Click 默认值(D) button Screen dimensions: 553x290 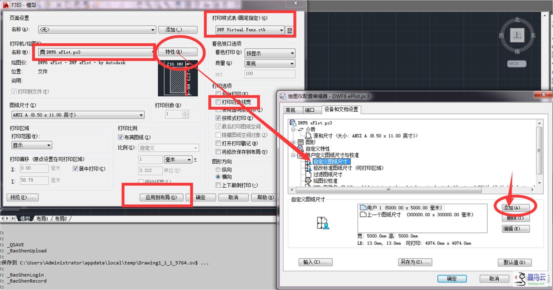(x=515, y=262)
